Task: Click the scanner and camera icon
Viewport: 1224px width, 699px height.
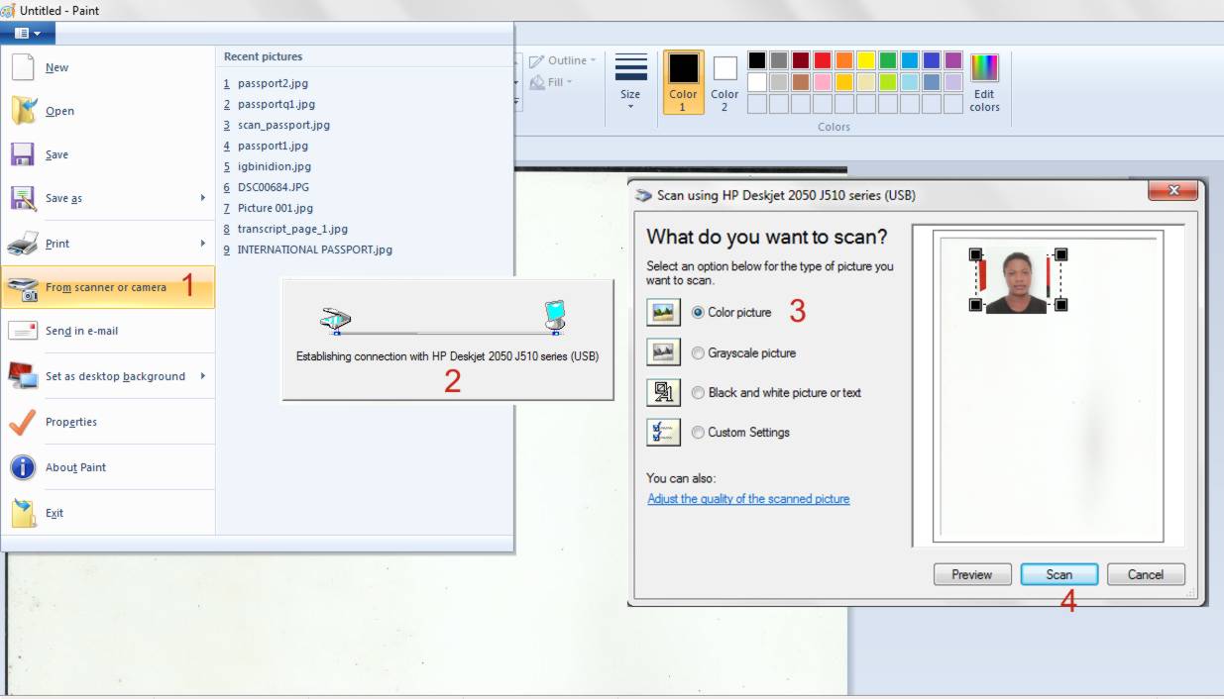Action: (x=23, y=287)
